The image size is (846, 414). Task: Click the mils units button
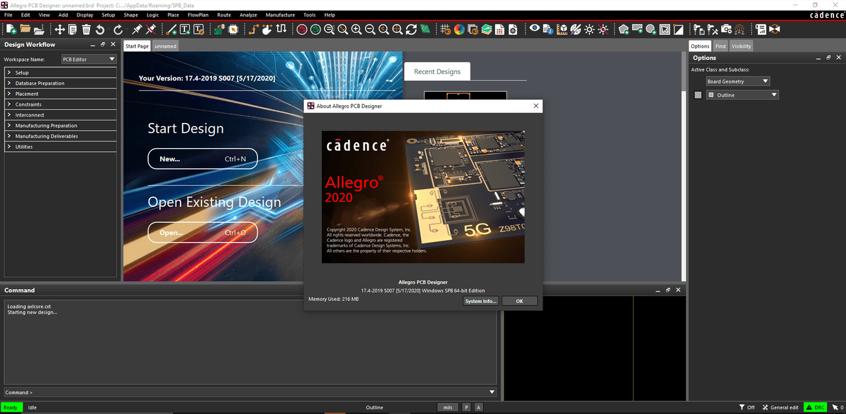coord(448,407)
